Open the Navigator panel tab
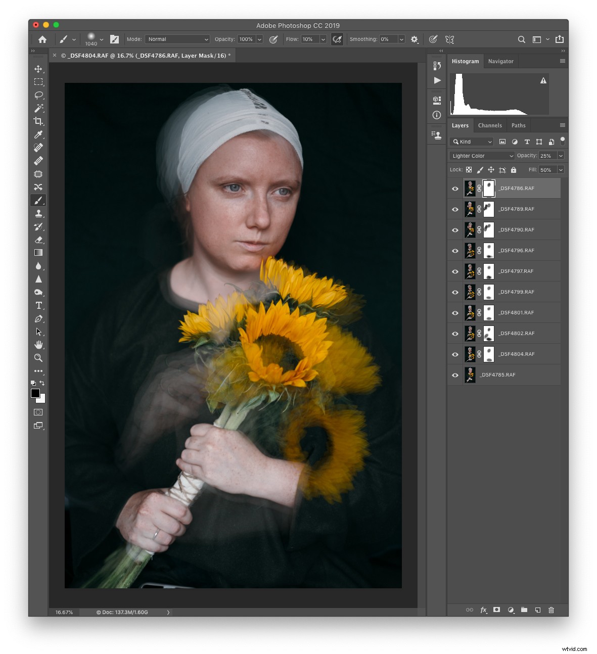This screenshot has height=654, width=597. (x=501, y=61)
